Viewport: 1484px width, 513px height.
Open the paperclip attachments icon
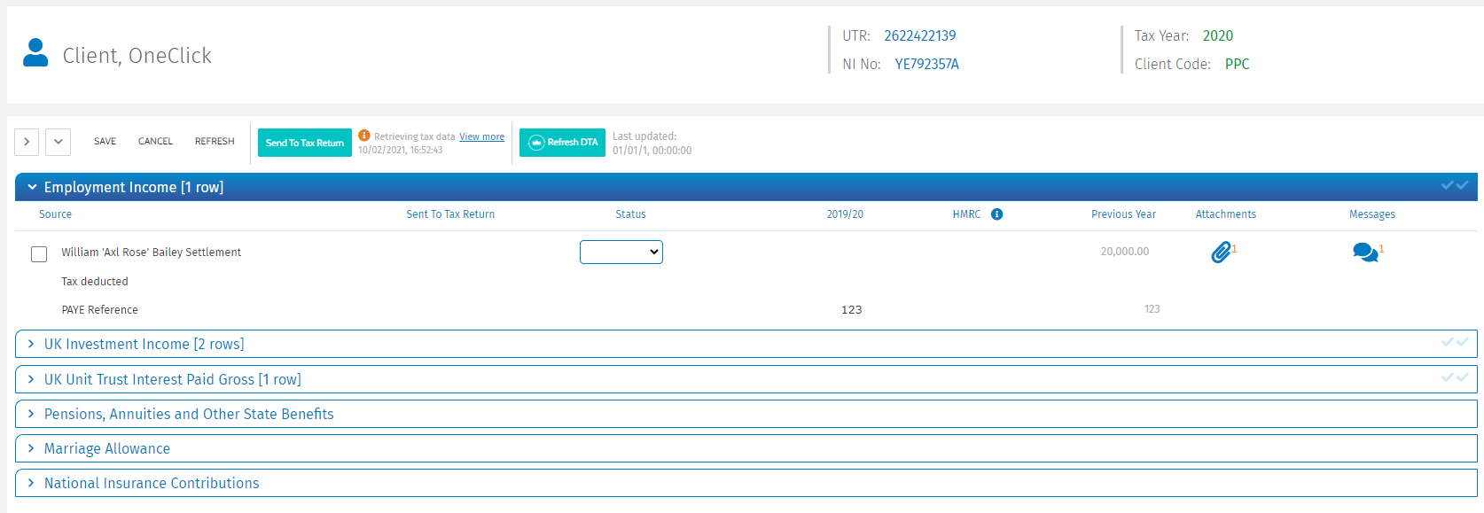click(x=1221, y=253)
